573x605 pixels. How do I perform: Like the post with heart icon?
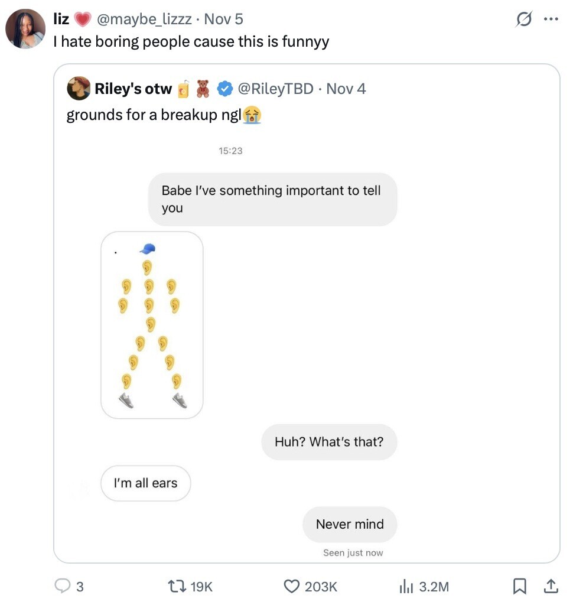pyautogui.click(x=292, y=586)
